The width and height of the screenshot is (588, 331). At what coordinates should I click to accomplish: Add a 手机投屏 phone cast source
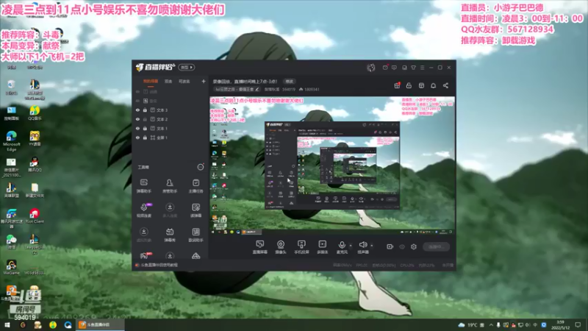(x=301, y=247)
